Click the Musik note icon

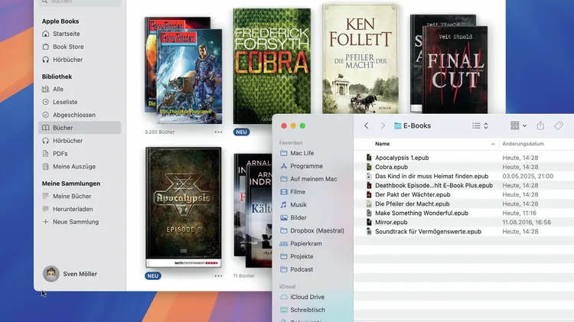pyautogui.click(x=284, y=205)
